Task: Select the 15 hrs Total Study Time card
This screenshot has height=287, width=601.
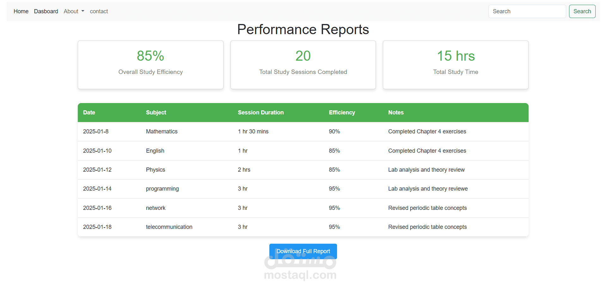Action: (455, 64)
